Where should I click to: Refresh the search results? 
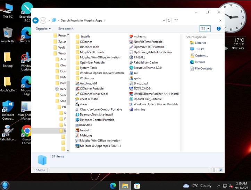point(169,20)
